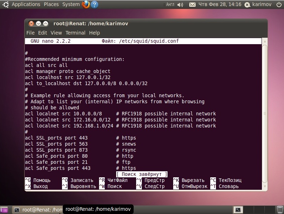This screenshot has width=284, height=214.
Task: Click the '# Example rule allowing access' comment
Action: (104, 95)
